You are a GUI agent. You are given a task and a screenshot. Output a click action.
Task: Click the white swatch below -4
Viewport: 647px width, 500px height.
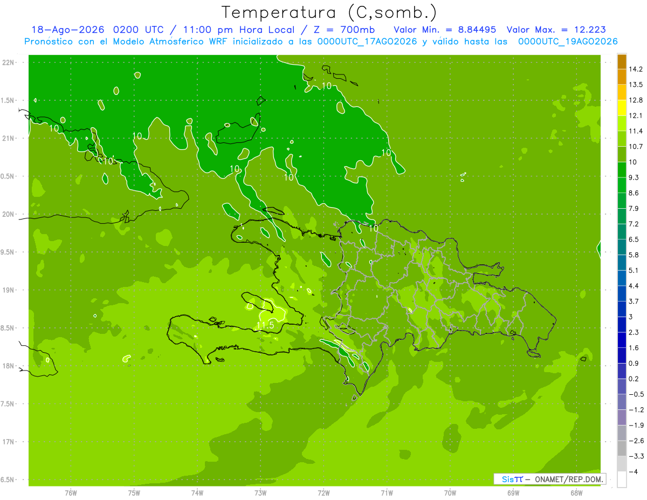pyautogui.click(x=622, y=480)
